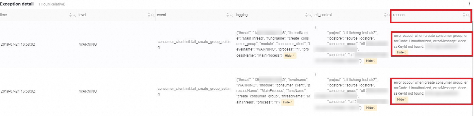Open the panel's three-dot more options menu
This screenshot has height=116, width=474.
click(x=469, y=4)
